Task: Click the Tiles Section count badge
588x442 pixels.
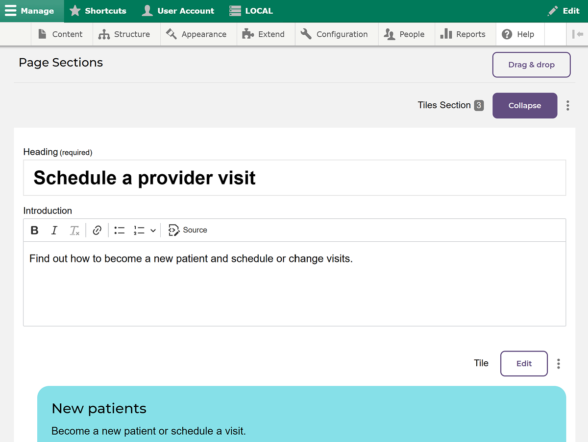Action: pos(479,105)
